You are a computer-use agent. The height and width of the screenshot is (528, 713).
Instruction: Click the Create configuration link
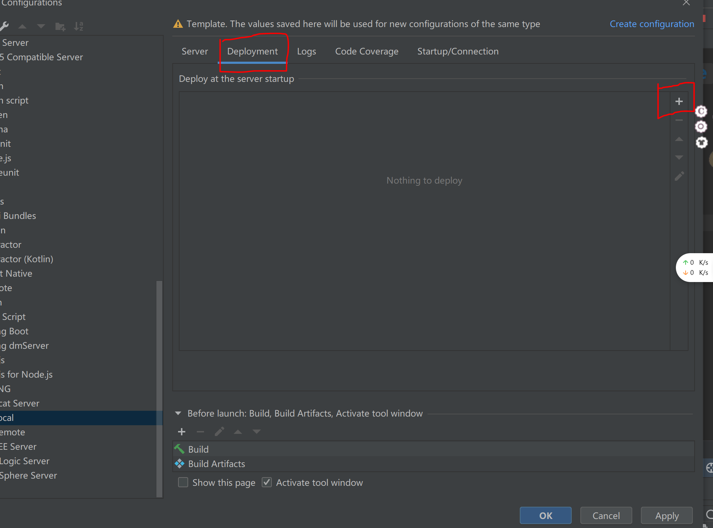(652, 24)
